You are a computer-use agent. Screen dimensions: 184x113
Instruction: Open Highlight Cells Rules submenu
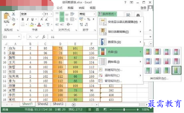point(121,22)
